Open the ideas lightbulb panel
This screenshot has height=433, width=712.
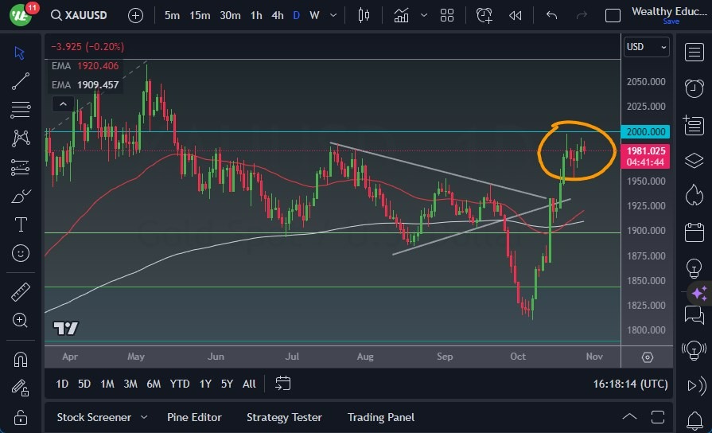tap(694, 268)
